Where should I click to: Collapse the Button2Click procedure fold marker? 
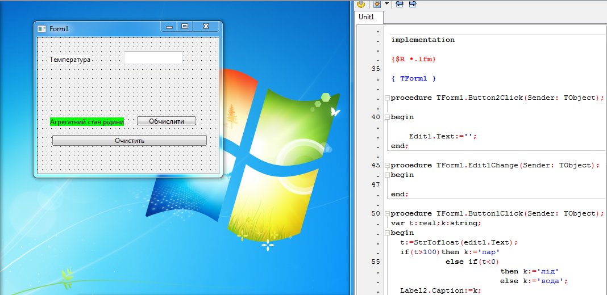pyautogui.click(x=387, y=98)
